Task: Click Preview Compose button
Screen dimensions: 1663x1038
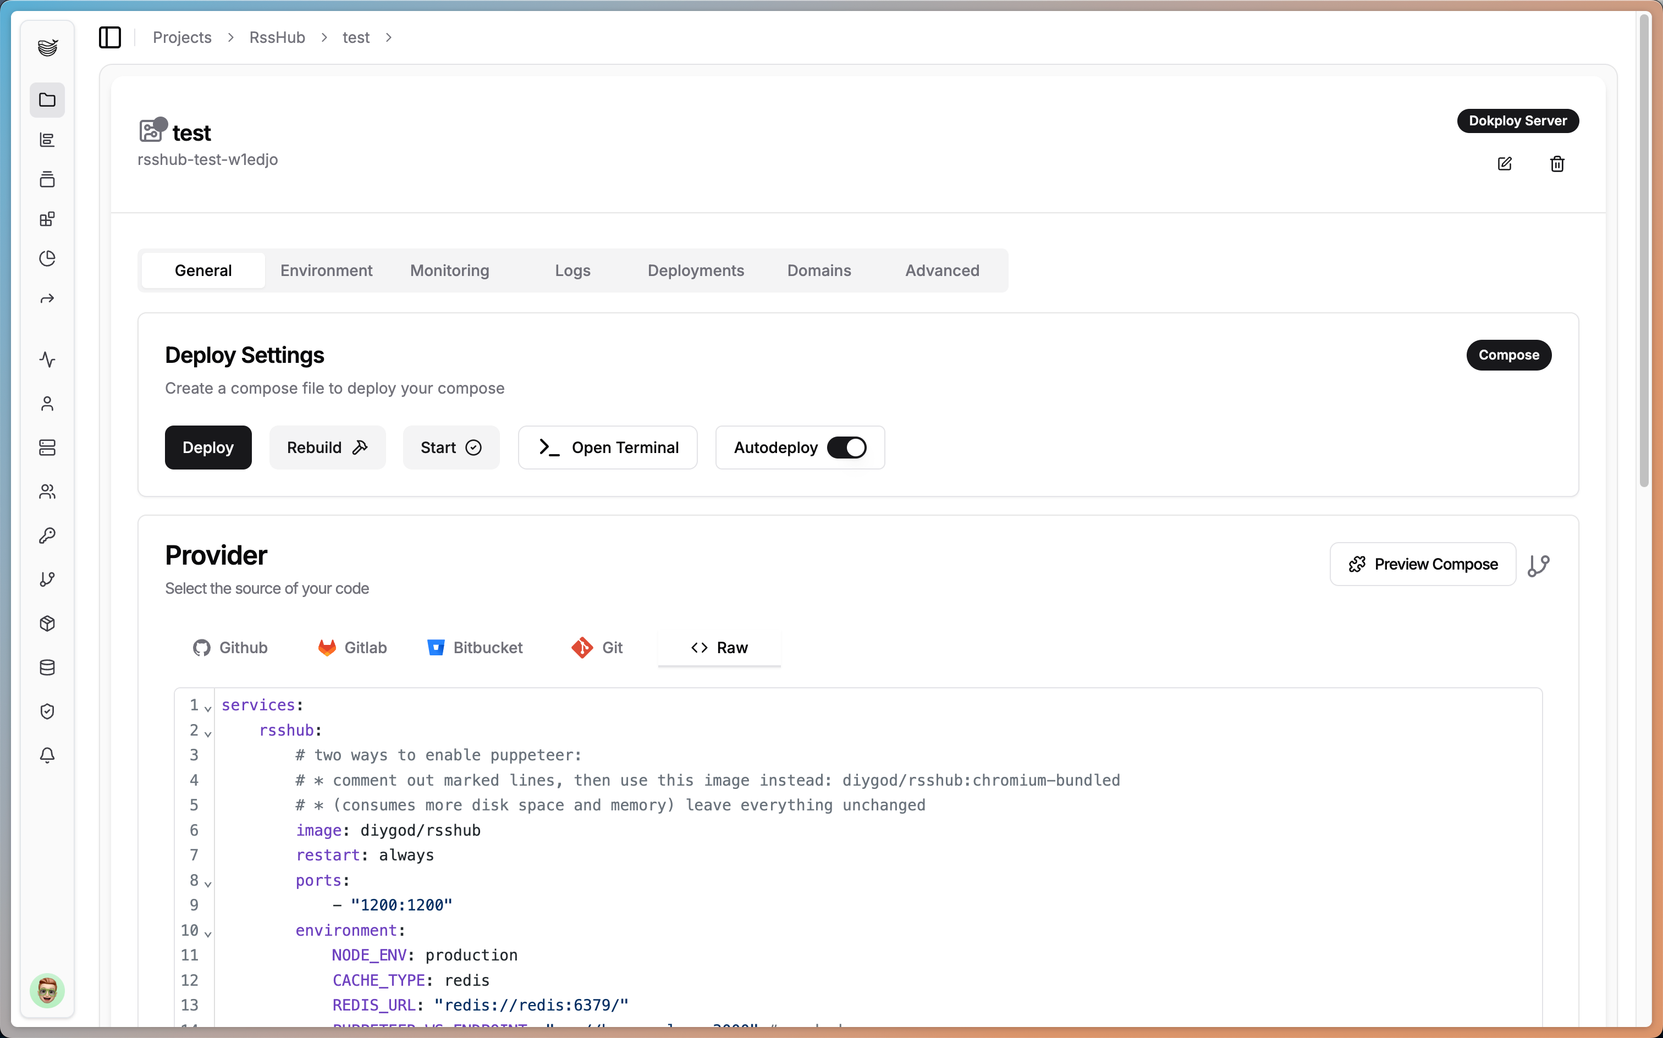Action: pos(1422,564)
